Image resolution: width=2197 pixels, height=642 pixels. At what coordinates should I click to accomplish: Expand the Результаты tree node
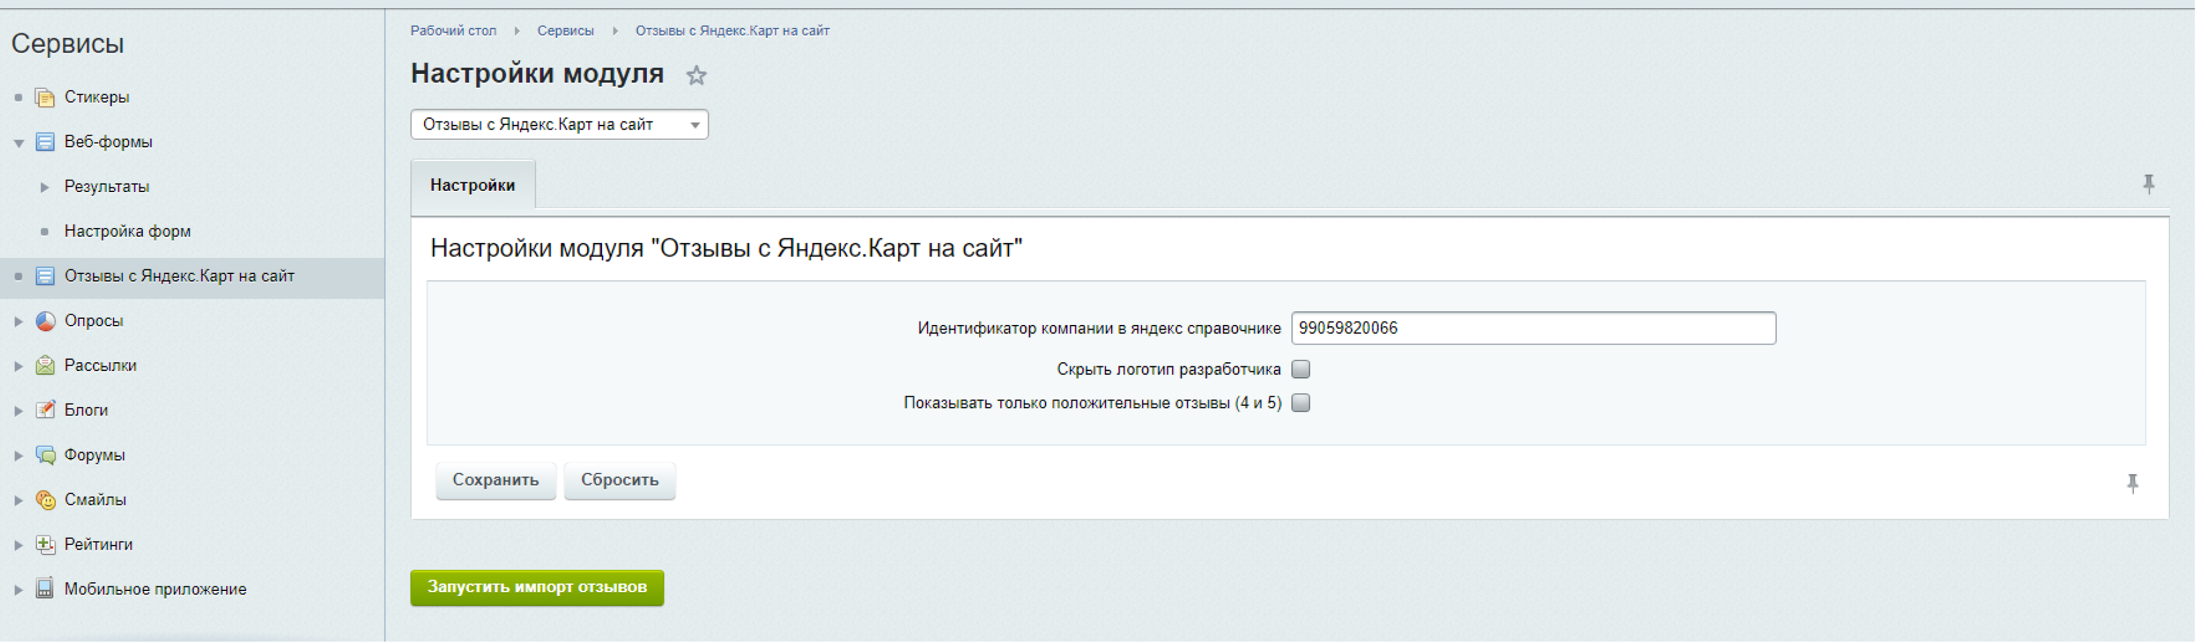44,187
